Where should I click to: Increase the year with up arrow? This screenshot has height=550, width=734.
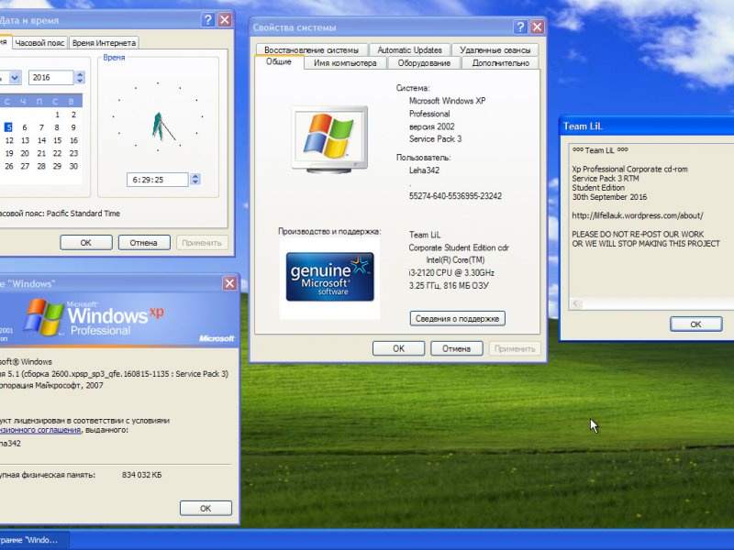click(x=80, y=74)
